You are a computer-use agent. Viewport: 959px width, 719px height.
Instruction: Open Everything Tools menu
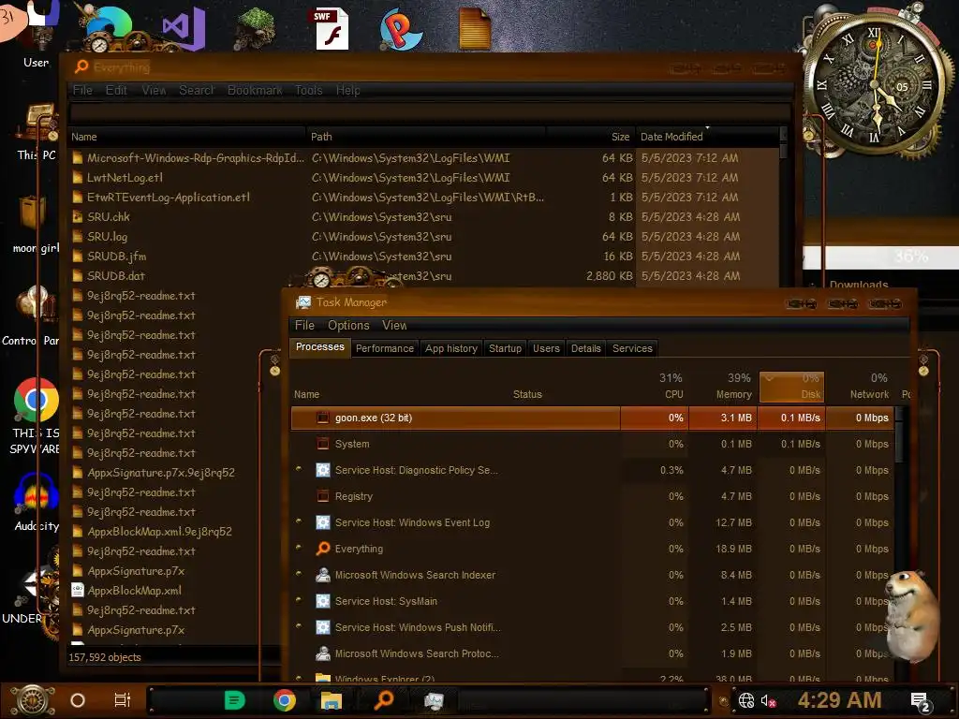point(309,91)
